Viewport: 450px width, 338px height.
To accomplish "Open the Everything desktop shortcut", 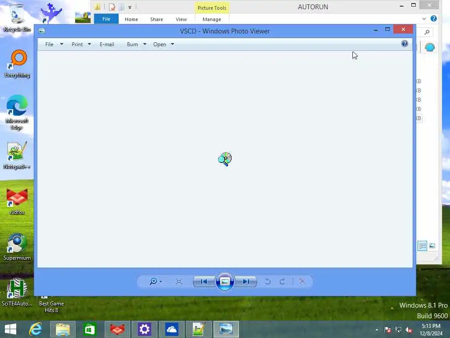I will [17, 64].
